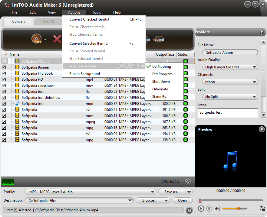267x217 pixels.
Task: Click the film icon of Softpedia Banner
Action: click(17, 67)
